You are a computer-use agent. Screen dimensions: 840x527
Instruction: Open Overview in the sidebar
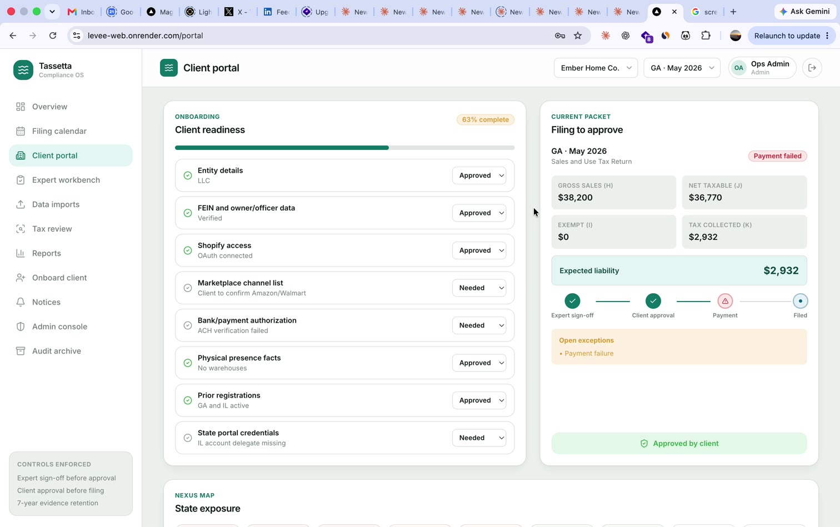(71, 107)
